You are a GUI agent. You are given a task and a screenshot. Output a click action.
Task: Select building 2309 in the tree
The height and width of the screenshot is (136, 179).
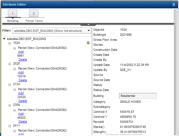pyautogui.click(x=16, y=105)
